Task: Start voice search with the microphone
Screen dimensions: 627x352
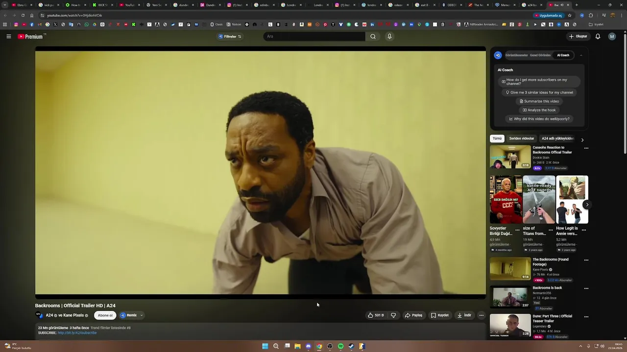Action: [389, 36]
